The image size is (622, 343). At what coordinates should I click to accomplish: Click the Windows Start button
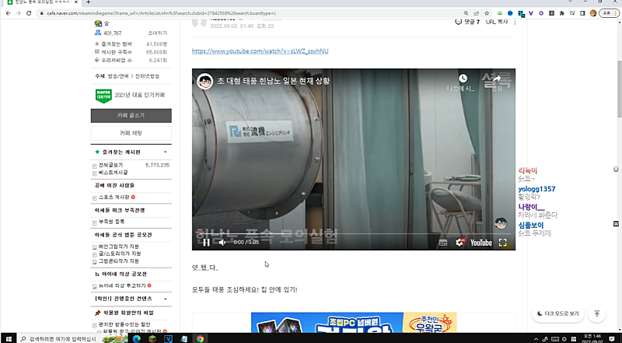click(x=9, y=338)
